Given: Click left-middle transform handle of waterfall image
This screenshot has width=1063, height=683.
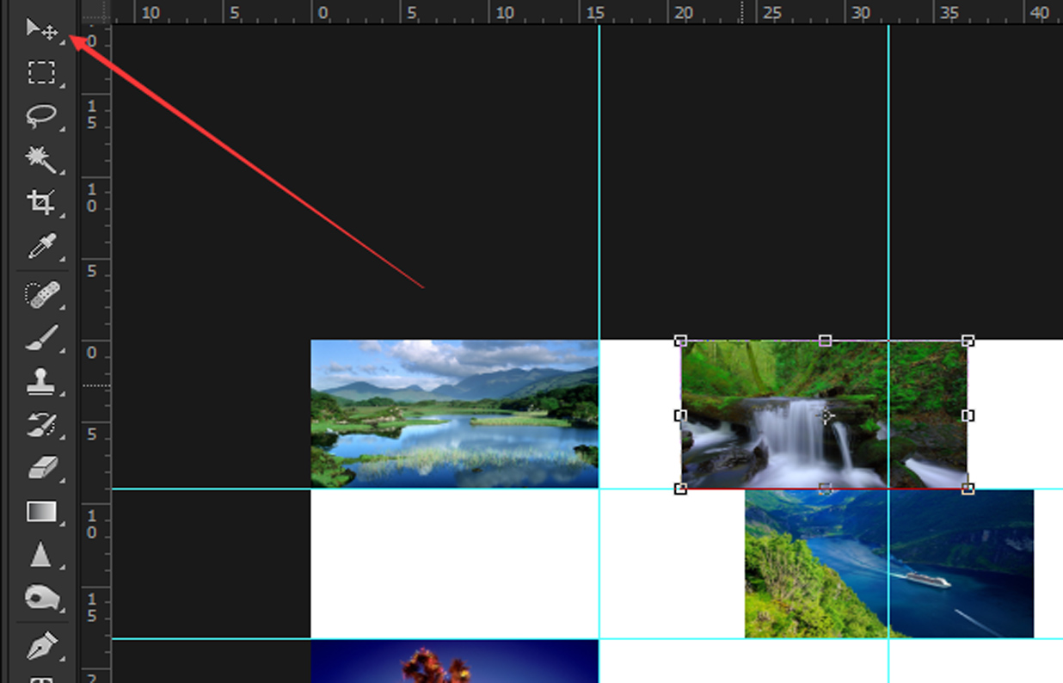Looking at the screenshot, I should tap(680, 415).
